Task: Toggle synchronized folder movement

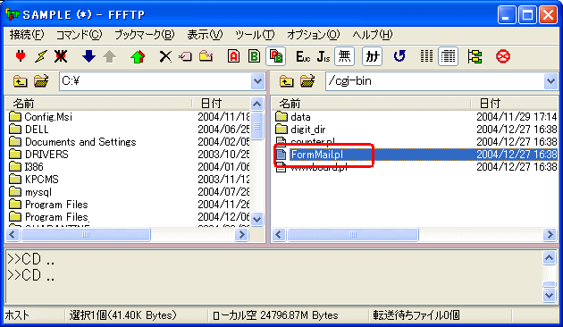Action: [x=475, y=56]
